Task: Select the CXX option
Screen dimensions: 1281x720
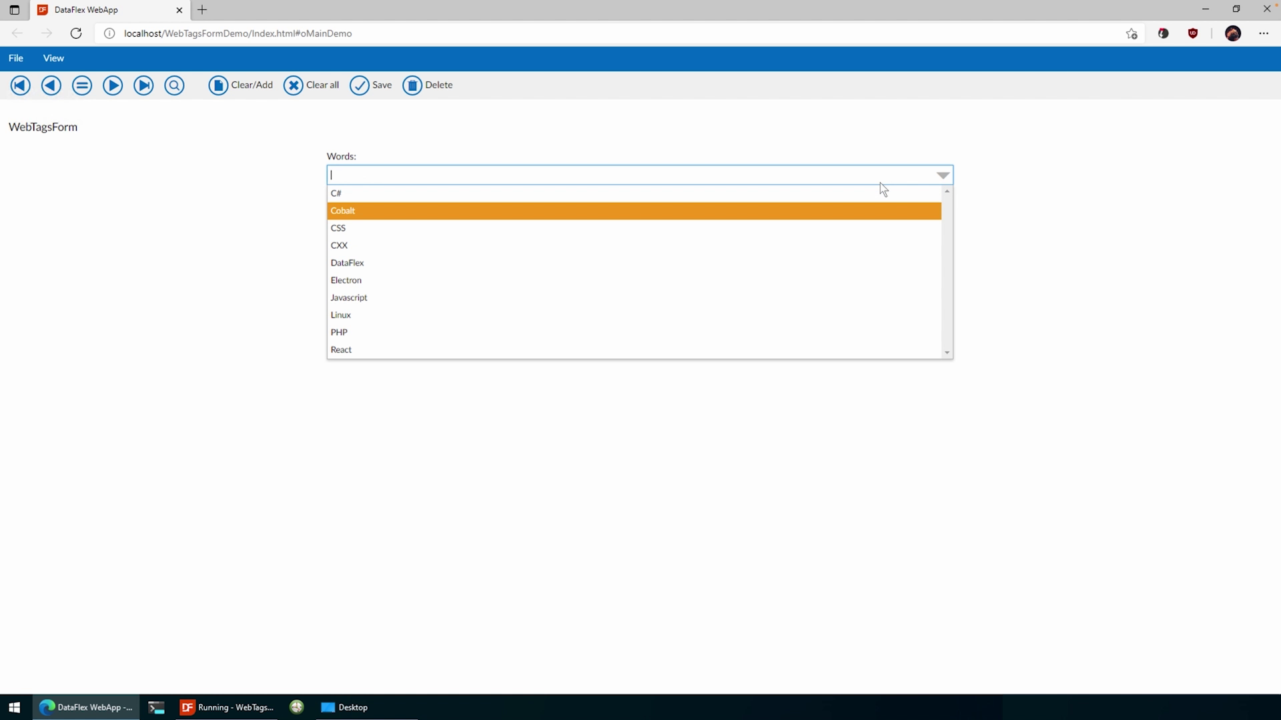Action: pyautogui.click(x=634, y=245)
